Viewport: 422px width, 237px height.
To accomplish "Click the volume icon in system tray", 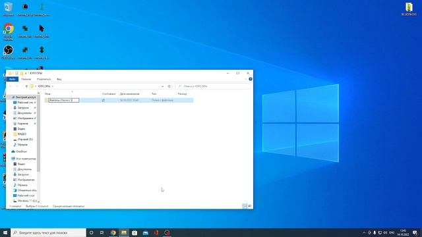I will (385, 232).
